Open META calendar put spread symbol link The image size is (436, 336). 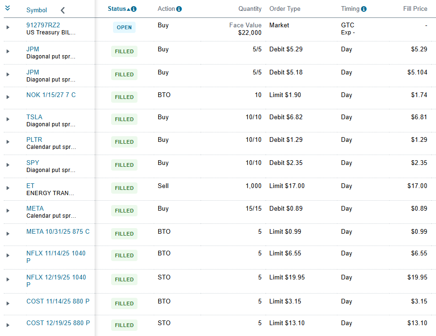[x=35, y=208]
